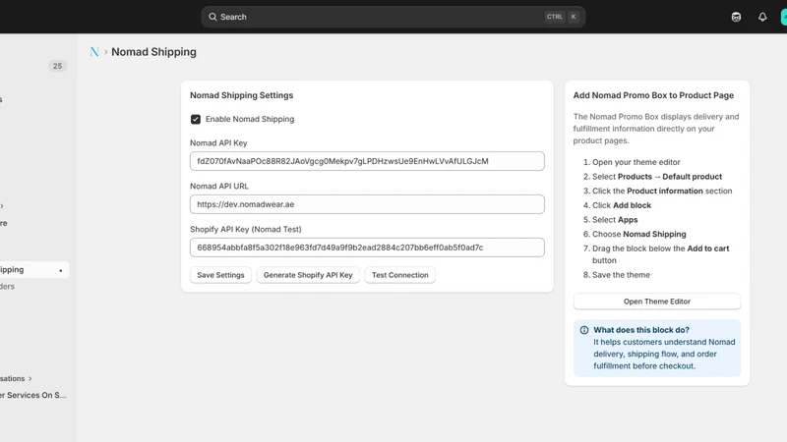Click the Nomad N logo in breadcrumb
The width and height of the screenshot is (787, 442).
94,52
